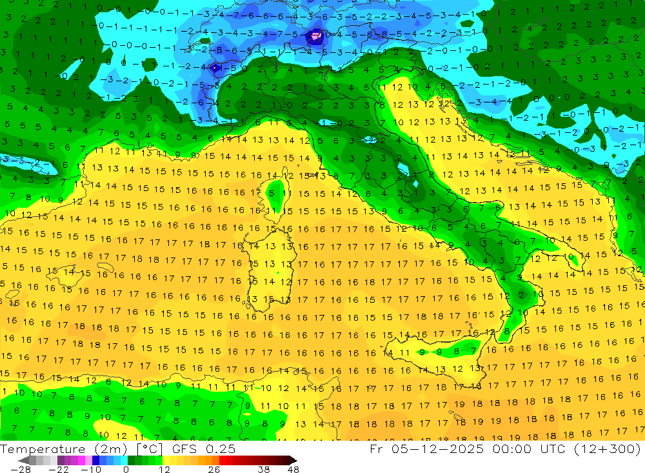The height and width of the screenshot is (473, 645).
Task: Click the 'Fr 05-12-2025' date text
Action: coord(426,448)
